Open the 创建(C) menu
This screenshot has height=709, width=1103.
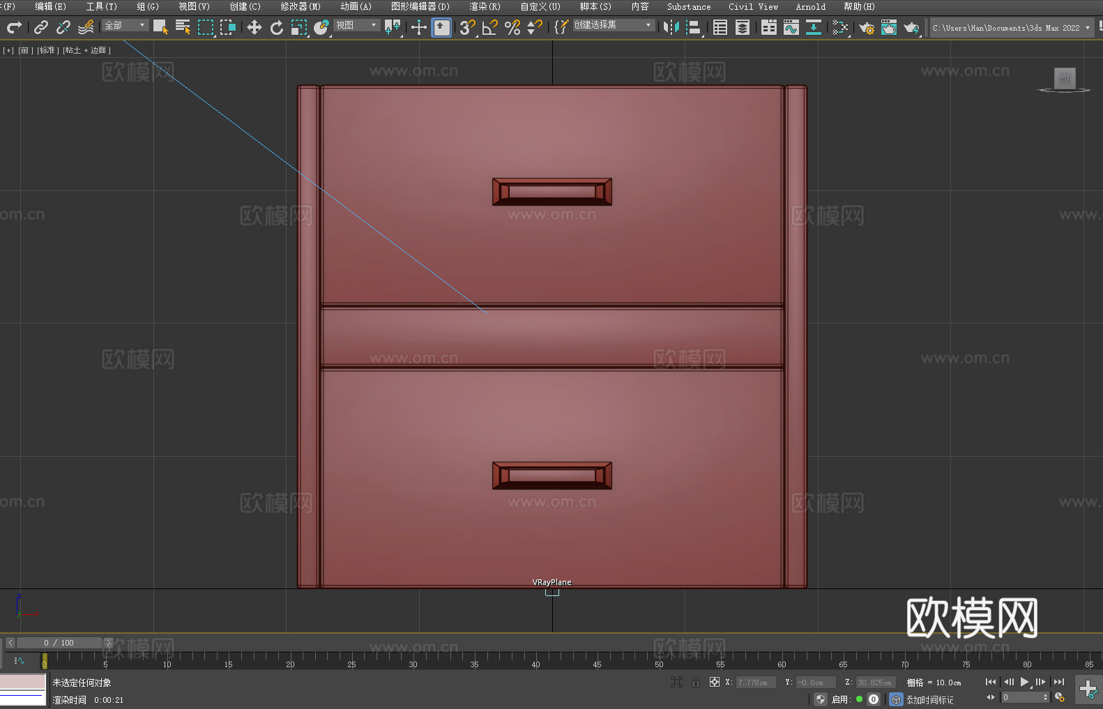(245, 6)
